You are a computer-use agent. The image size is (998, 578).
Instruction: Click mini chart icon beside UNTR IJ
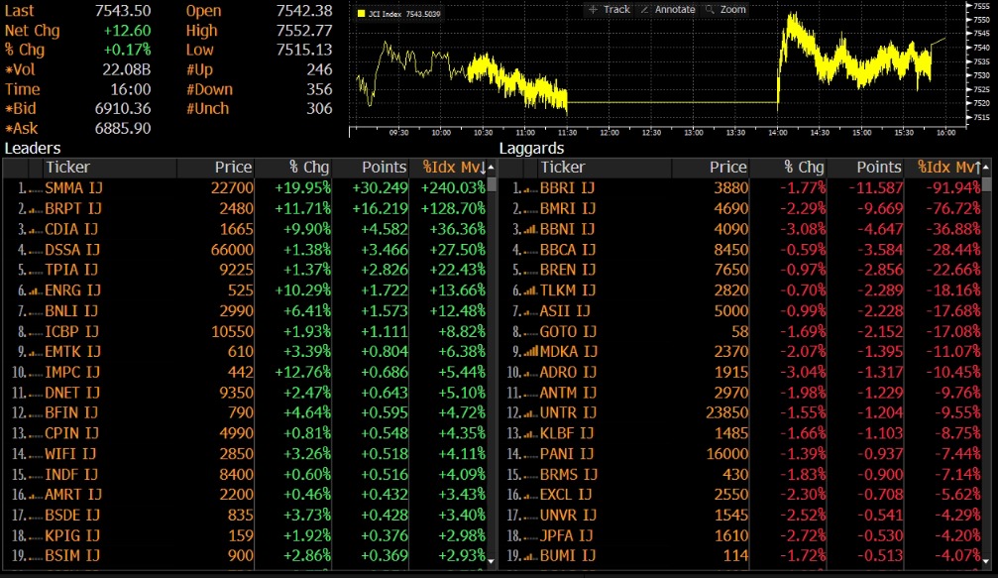tap(531, 413)
